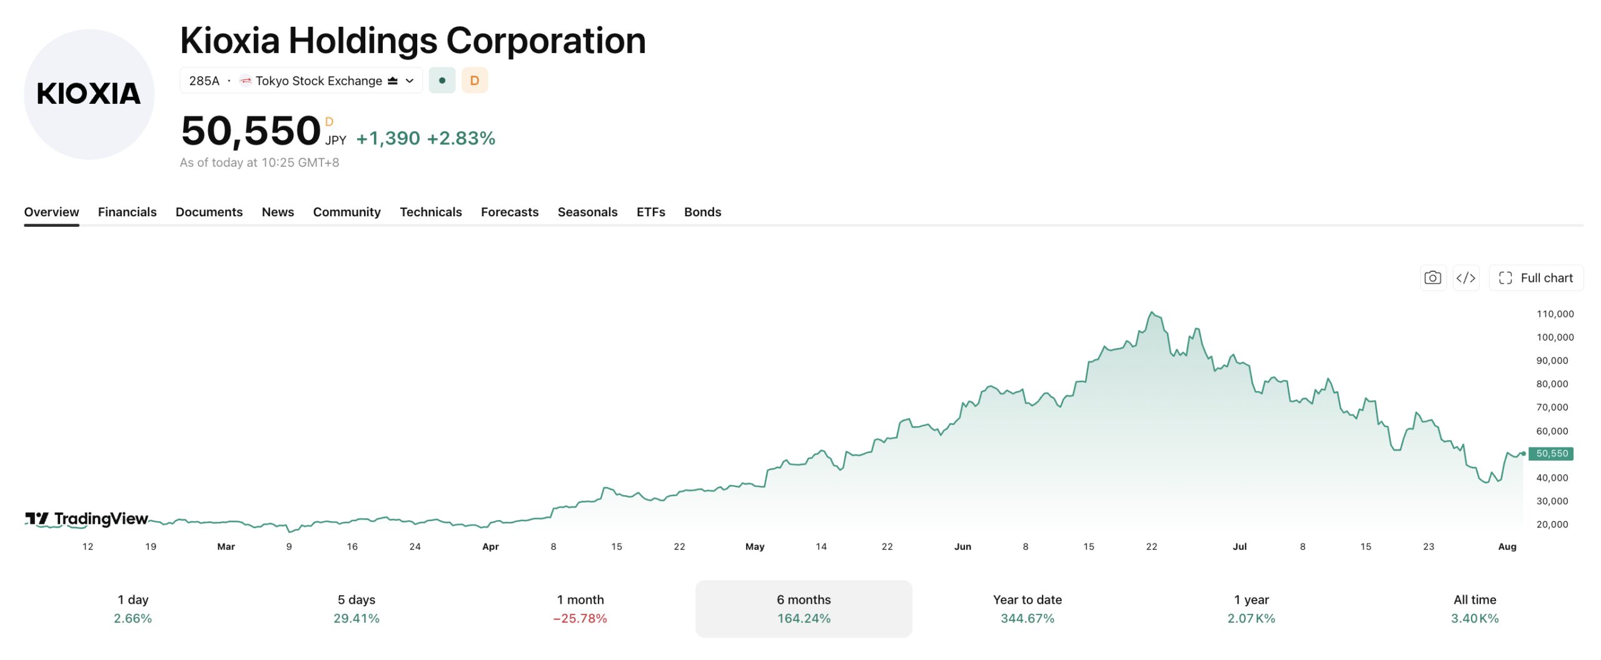The height and width of the screenshot is (660, 1601).
Task: Select the Year to date range
Action: (1028, 609)
